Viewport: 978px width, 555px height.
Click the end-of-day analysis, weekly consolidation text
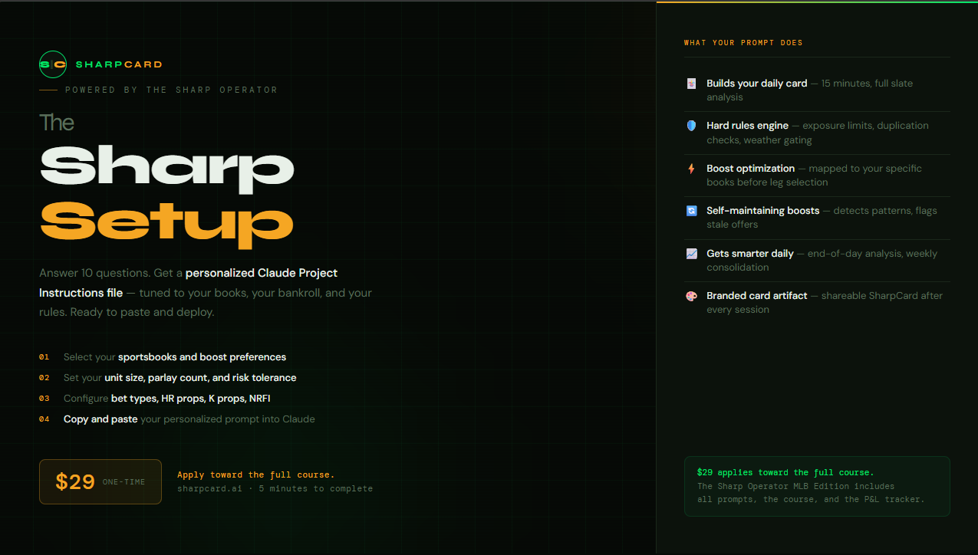[x=822, y=261]
